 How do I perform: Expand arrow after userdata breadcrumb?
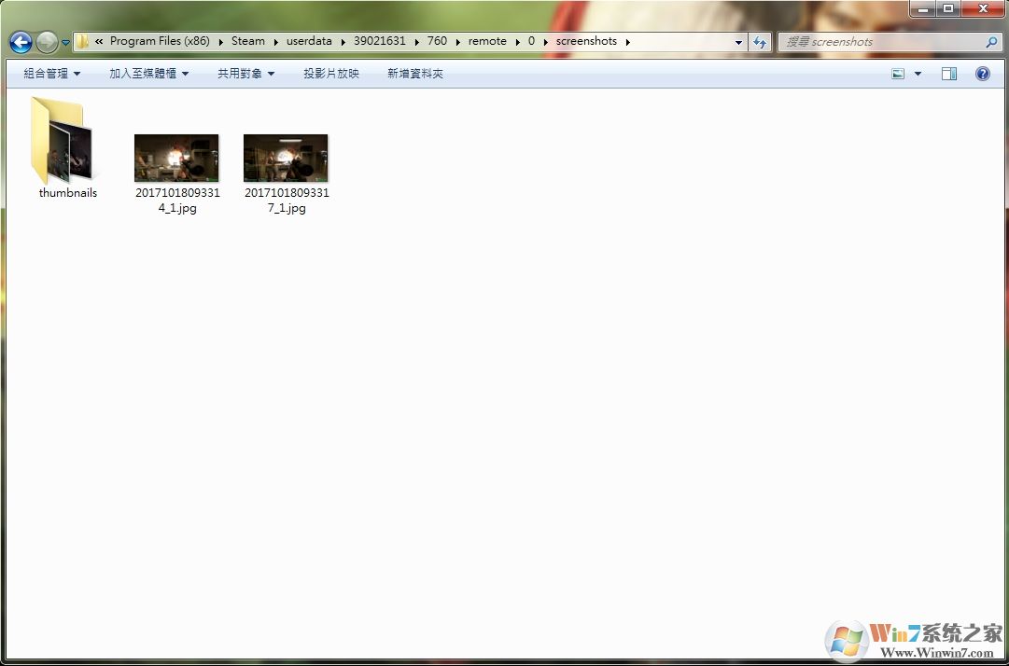(x=343, y=42)
